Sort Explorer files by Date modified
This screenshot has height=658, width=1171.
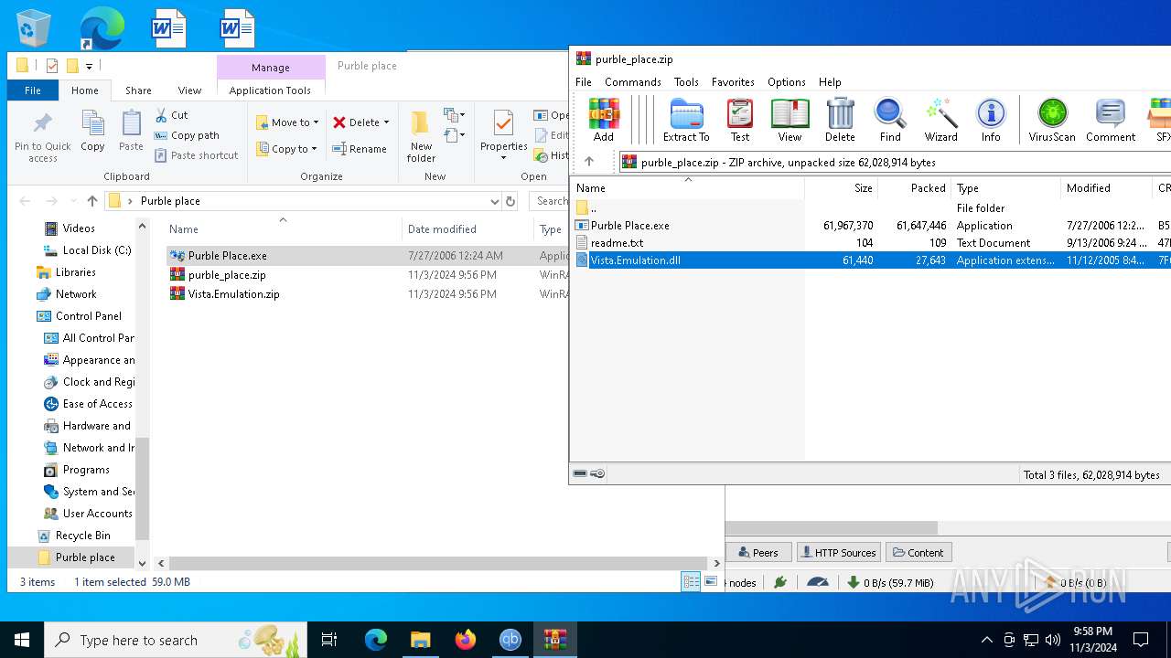[x=467, y=229]
